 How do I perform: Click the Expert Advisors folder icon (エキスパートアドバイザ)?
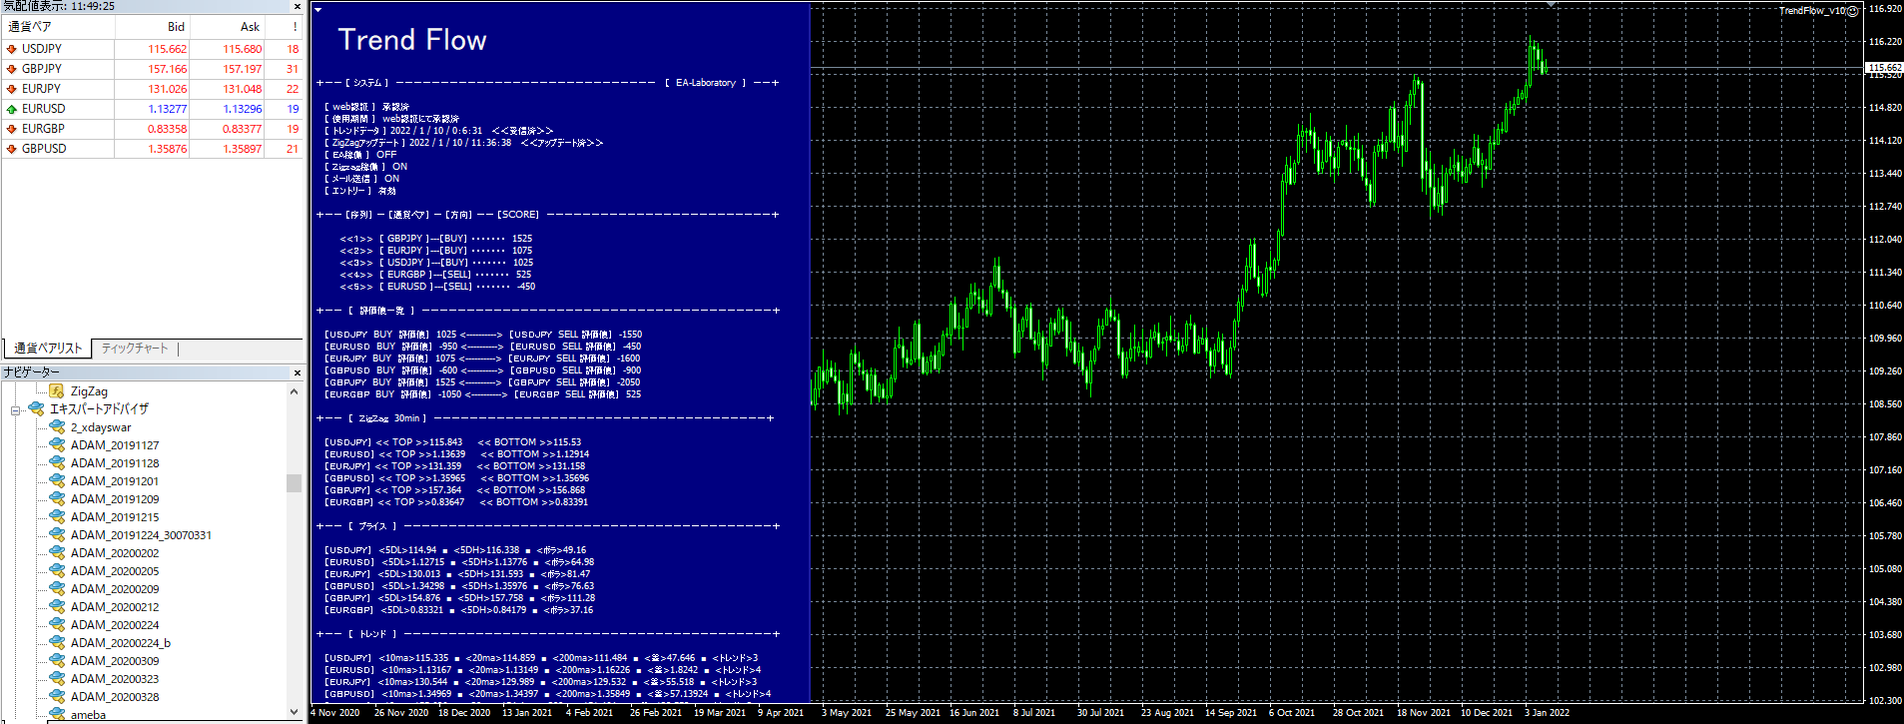(37, 409)
